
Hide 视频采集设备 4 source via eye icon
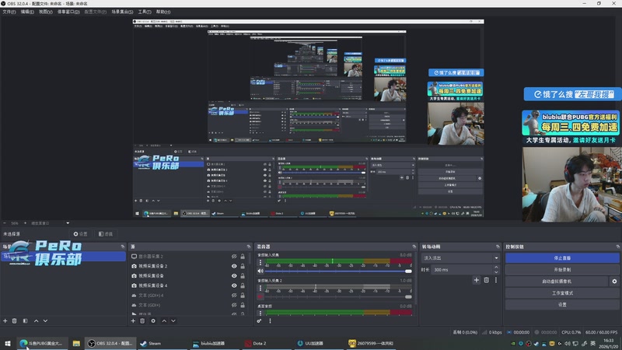tap(234, 285)
